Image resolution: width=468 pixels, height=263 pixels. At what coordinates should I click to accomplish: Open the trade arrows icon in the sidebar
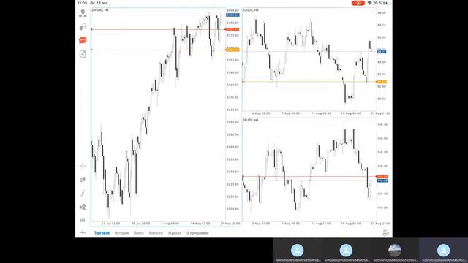[x=83, y=26]
